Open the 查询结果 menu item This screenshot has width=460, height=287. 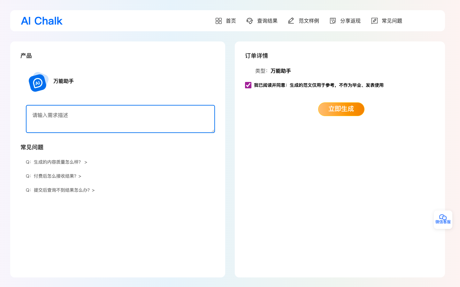(x=267, y=21)
